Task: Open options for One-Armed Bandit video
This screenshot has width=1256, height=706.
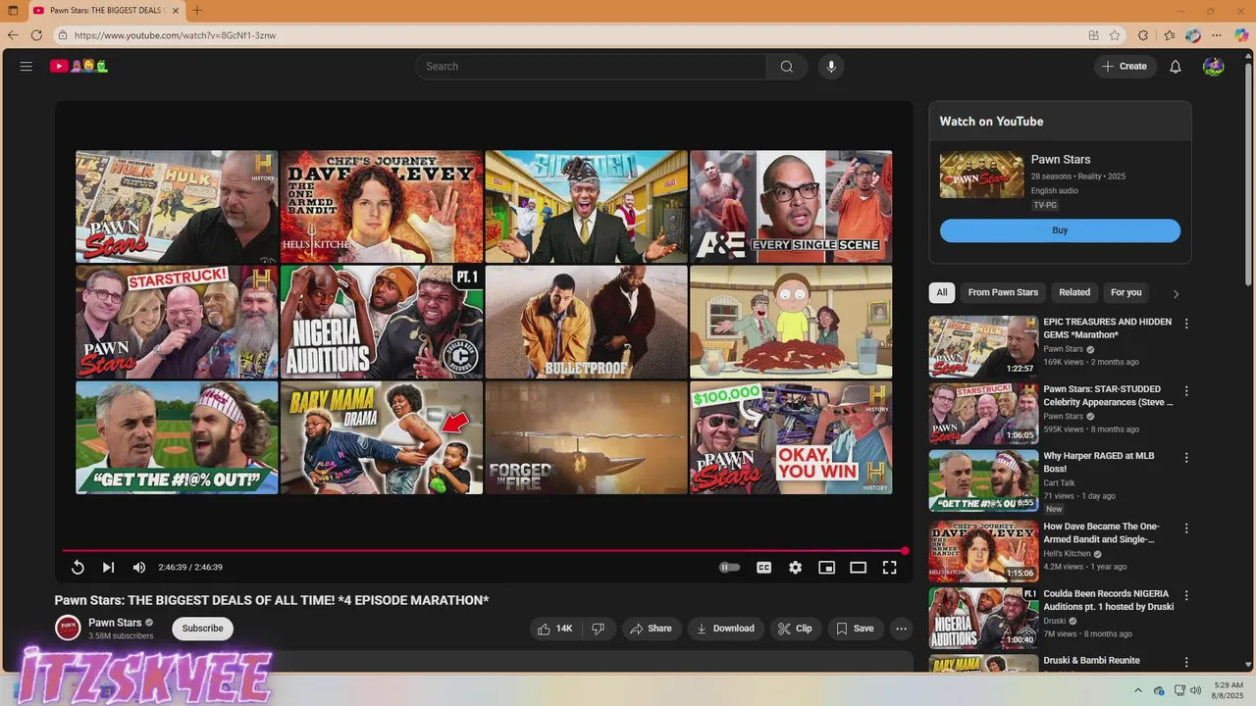Action: click(1186, 529)
